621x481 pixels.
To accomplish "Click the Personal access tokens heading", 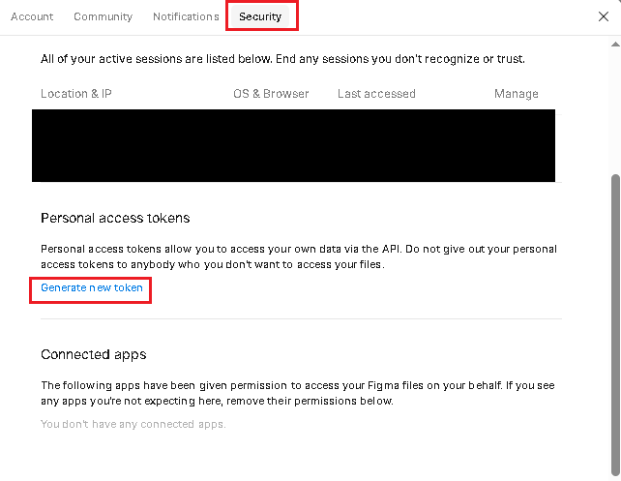I will (x=115, y=218).
